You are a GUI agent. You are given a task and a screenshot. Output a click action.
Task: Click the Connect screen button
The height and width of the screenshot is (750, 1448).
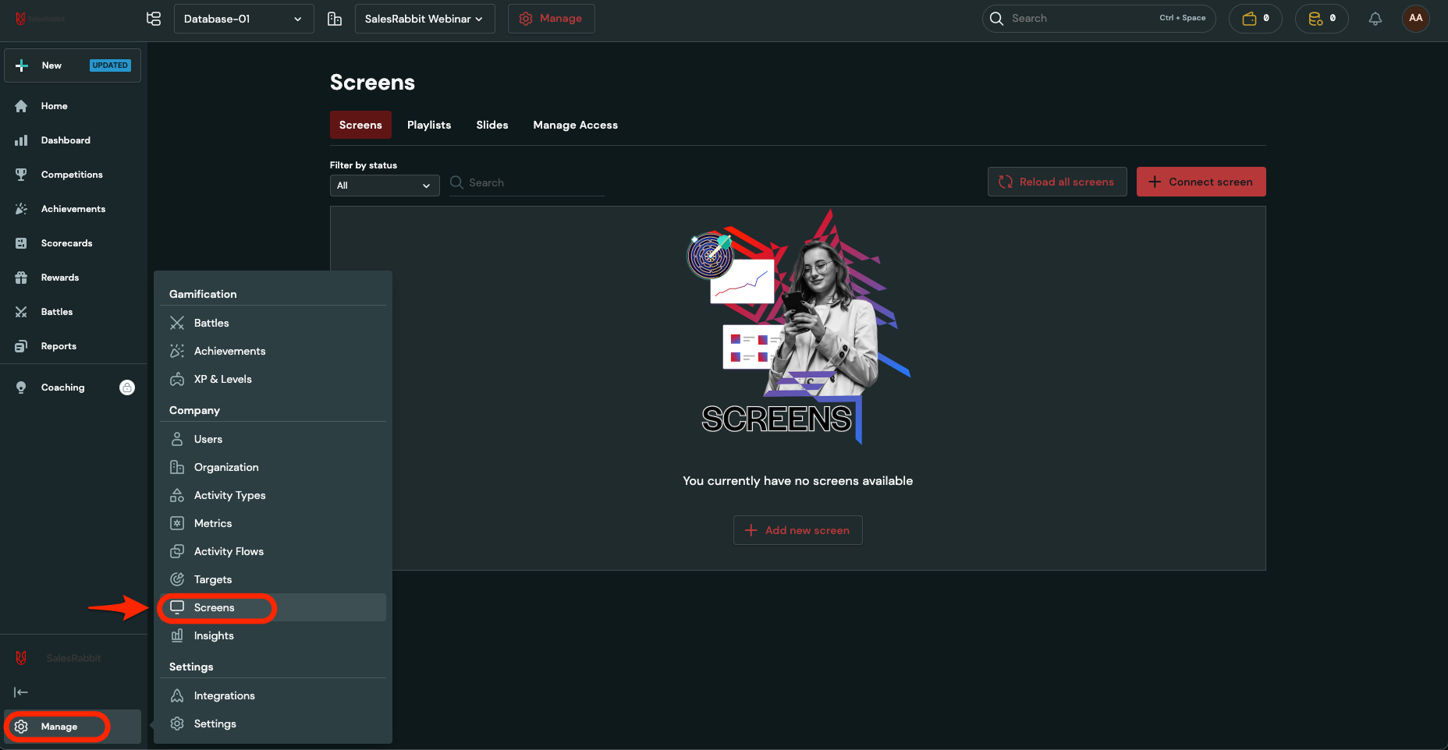click(x=1201, y=182)
